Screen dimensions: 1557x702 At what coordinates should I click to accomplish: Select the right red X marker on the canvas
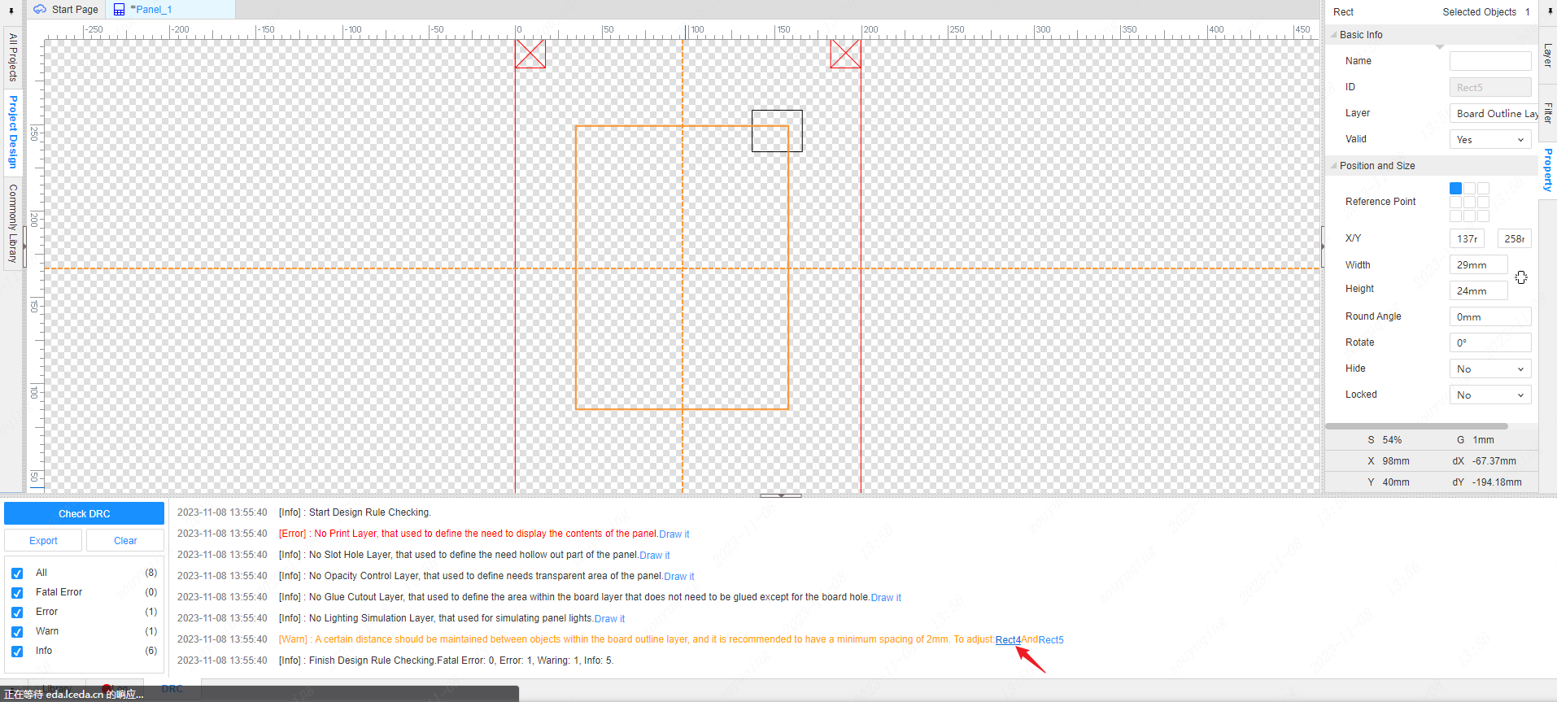point(845,54)
